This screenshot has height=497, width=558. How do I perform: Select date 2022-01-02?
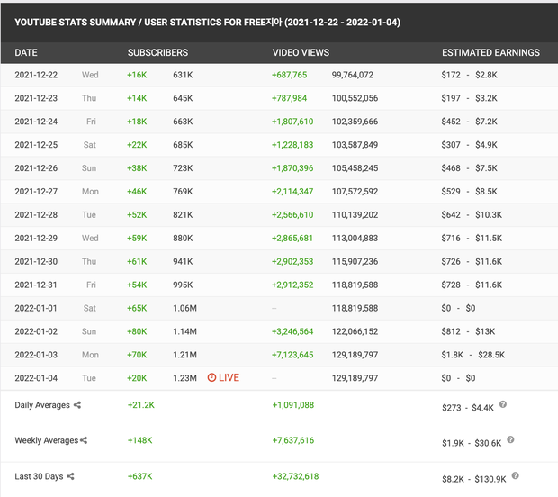(36, 331)
